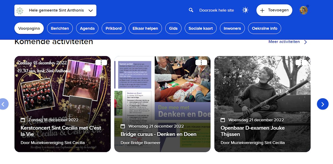
Task: Click the previous carousel arrow
Action: pyautogui.click(x=3, y=104)
